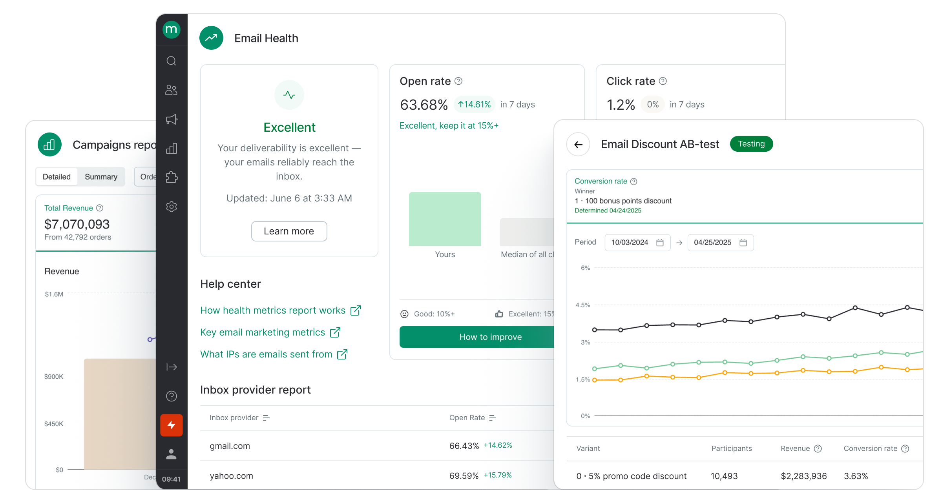Image resolution: width=942 pixels, height=490 pixels.
Task: Switch to Summary tab in Campaigns report
Action: pos(101,177)
